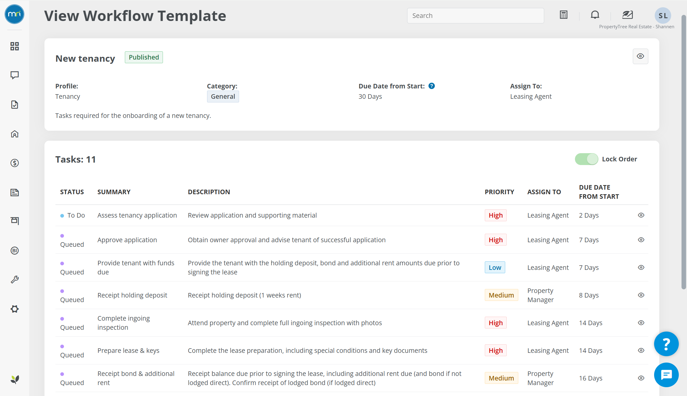This screenshot has width=687, height=396.
Task: Open the SL user avatar menu
Action: (663, 15)
